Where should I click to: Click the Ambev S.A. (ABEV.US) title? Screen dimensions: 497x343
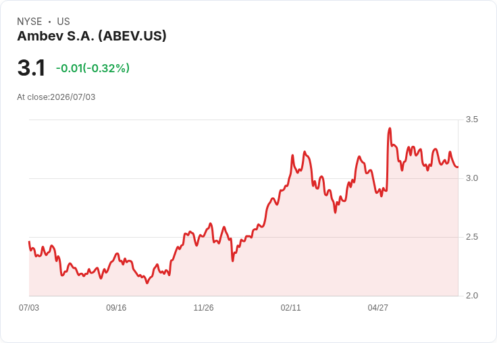pos(92,36)
